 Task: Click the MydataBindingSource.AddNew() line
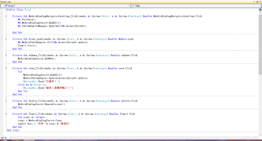pos(37,59)
